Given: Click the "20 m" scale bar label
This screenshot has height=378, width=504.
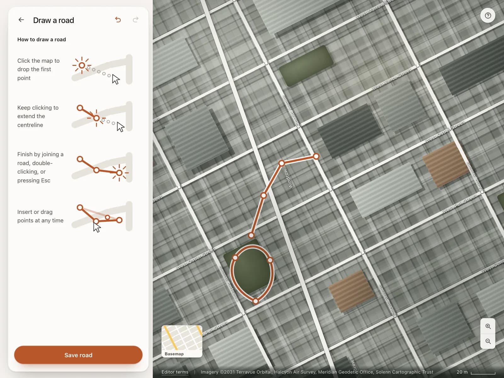Looking at the screenshot, I should [462, 372].
